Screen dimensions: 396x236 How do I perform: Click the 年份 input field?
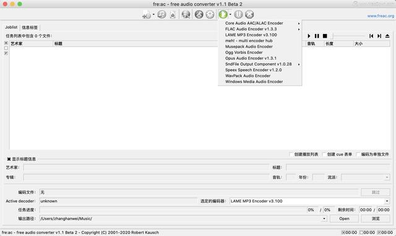point(318,177)
